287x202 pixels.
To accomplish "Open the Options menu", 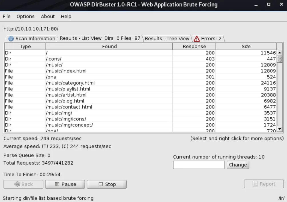I will point(25,17).
